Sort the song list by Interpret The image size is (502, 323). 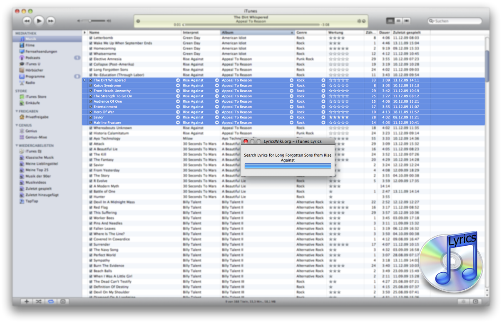click(x=201, y=32)
